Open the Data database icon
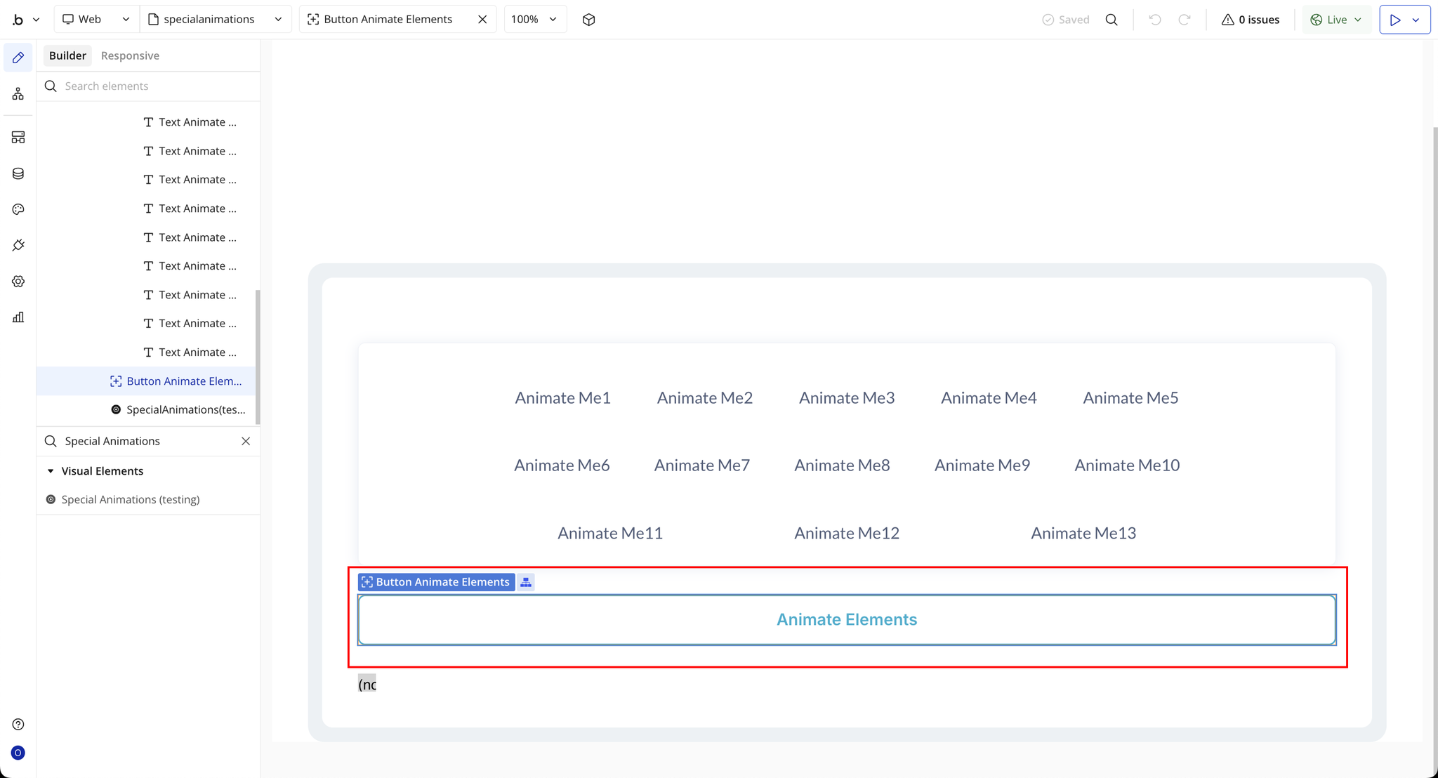 [x=18, y=173]
